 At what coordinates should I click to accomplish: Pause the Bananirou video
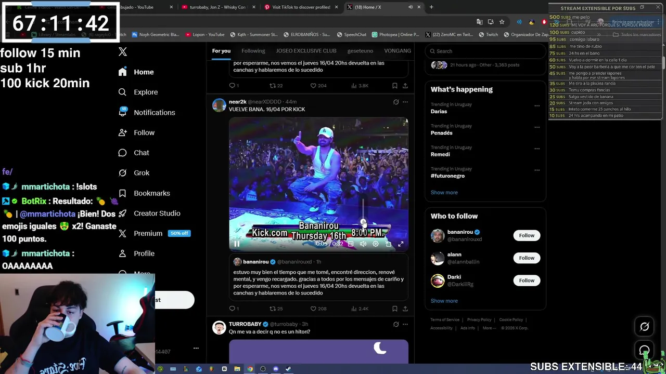coord(237,244)
